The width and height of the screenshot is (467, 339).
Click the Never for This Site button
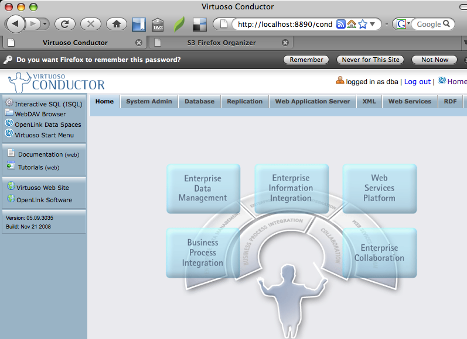click(371, 60)
